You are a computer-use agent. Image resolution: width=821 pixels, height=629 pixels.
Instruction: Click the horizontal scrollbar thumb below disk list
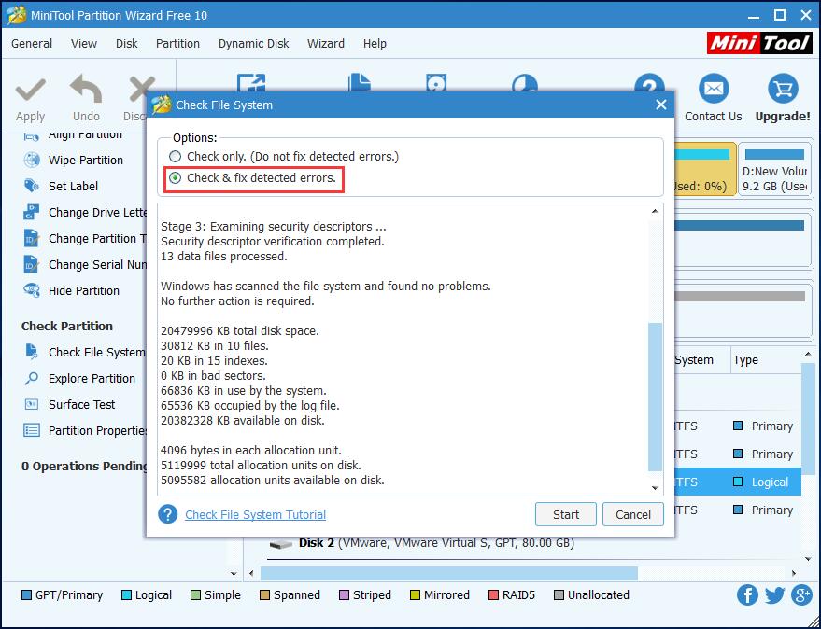[448, 573]
